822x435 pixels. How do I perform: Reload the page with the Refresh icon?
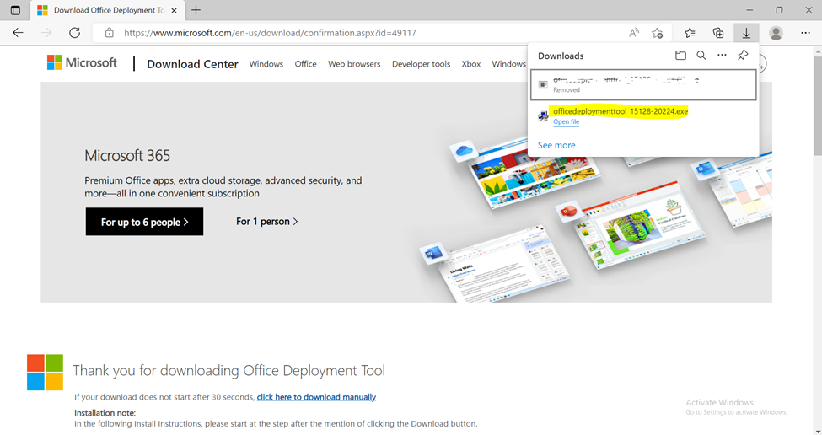74,33
